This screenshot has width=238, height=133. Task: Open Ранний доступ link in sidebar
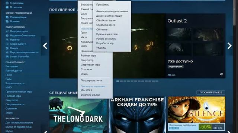(x=14, y=71)
